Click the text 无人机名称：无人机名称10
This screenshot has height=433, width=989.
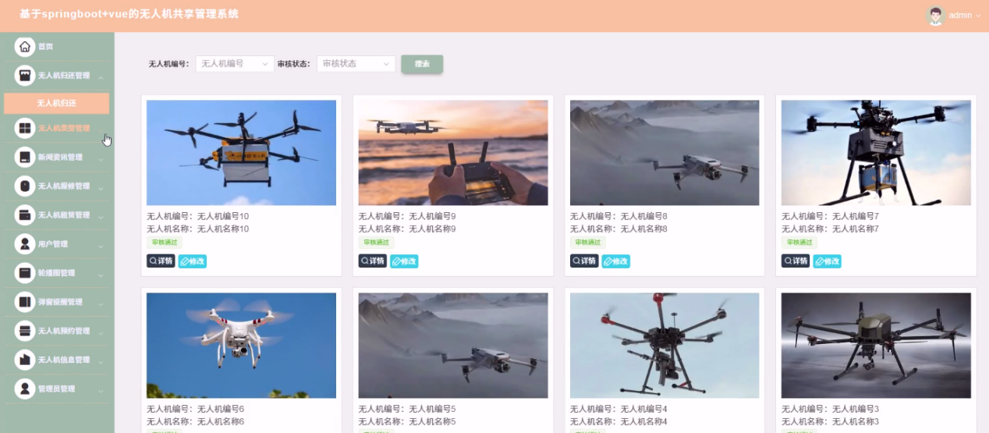tap(198, 229)
